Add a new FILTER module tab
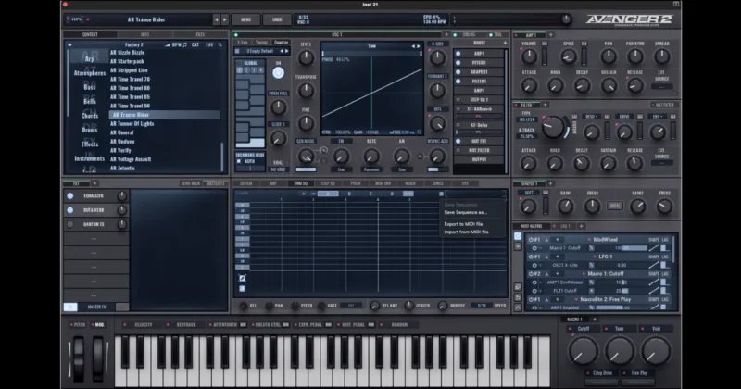This screenshot has width=741, height=389. pyautogui.click(x=545, y=105)
